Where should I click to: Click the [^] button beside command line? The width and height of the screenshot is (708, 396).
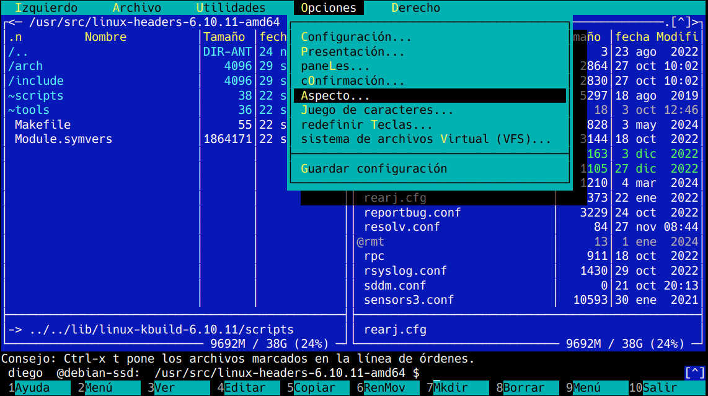pyautogui.click(x=694, y=373)
